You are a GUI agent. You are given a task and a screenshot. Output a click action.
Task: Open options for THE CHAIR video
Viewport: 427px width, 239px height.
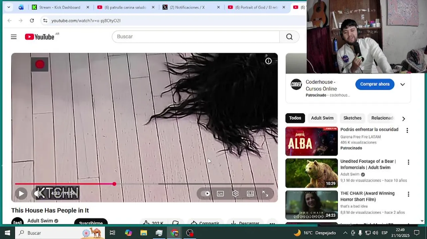click(408, 194)
